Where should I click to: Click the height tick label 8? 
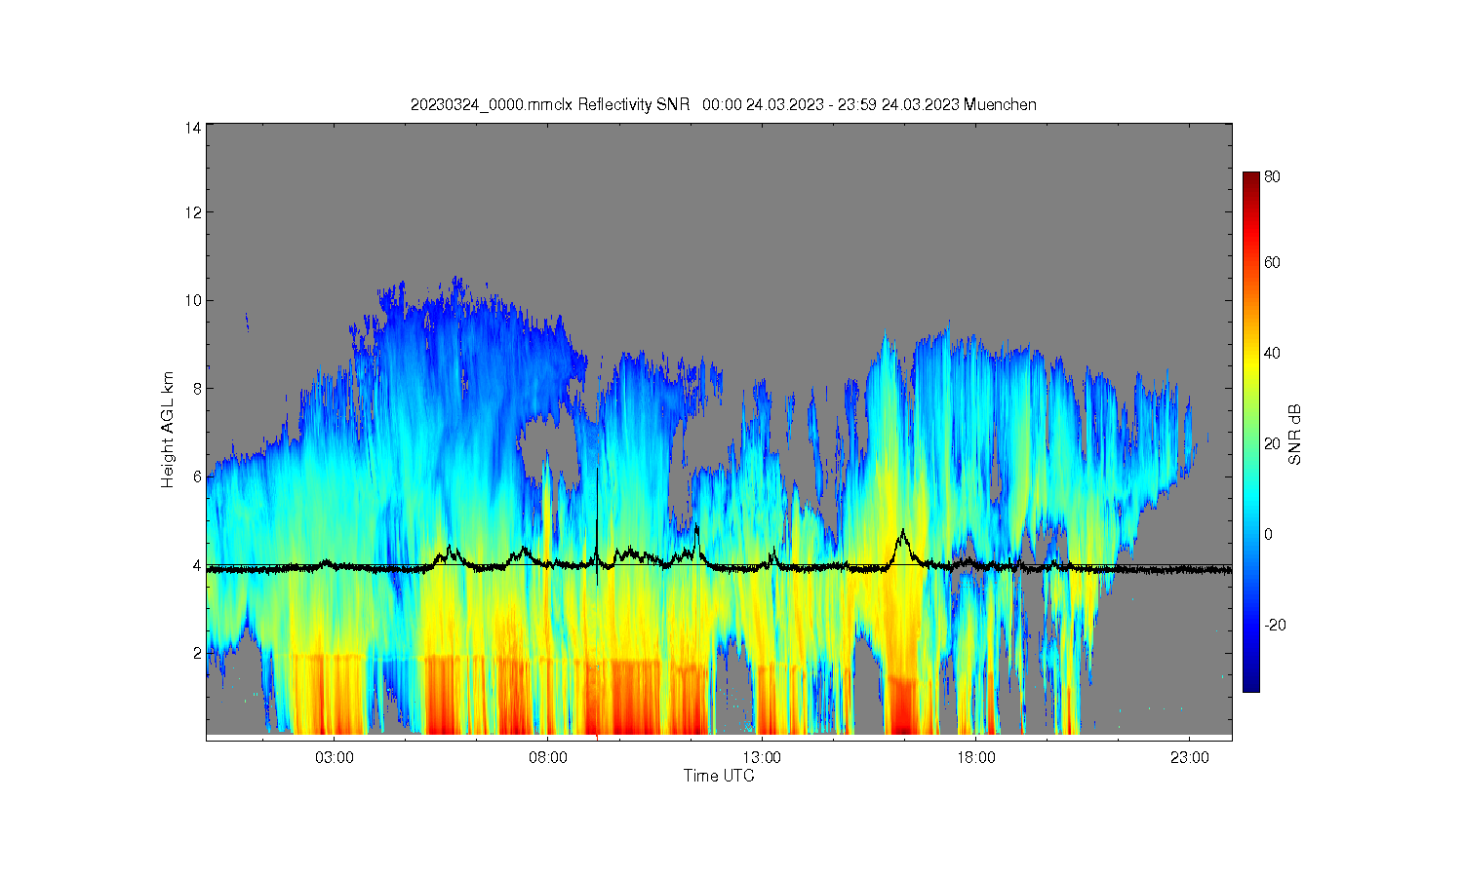tap(197, 388)
